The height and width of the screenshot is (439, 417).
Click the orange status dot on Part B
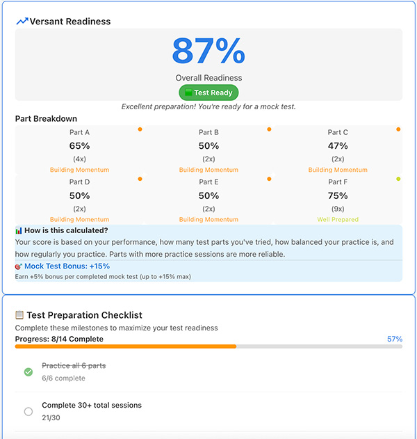(269, 129)
